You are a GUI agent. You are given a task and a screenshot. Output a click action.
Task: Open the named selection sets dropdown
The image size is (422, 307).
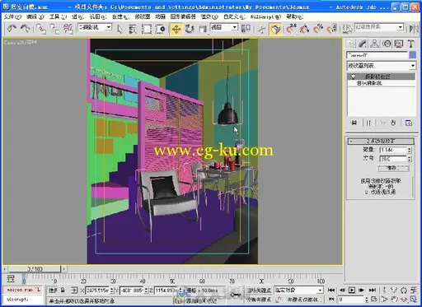379,27
